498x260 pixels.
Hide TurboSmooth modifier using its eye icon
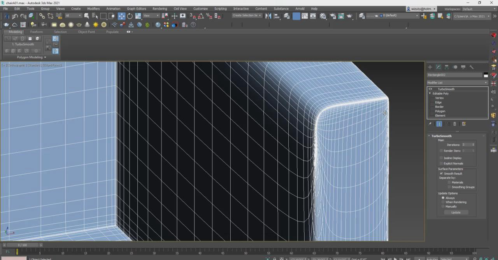click(x=430, y=89)
